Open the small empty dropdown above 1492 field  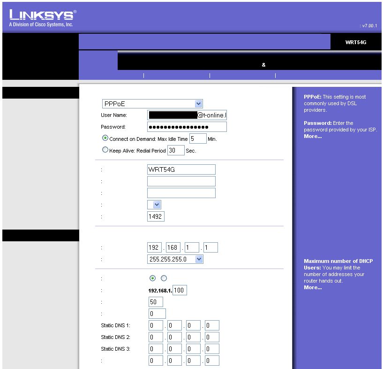(154, 205)
